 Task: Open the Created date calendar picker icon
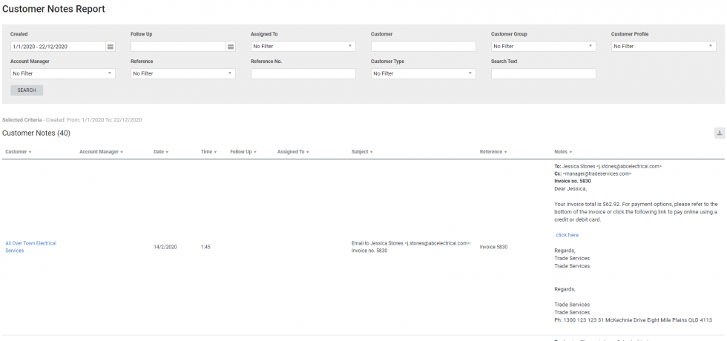tap(111, 46)
